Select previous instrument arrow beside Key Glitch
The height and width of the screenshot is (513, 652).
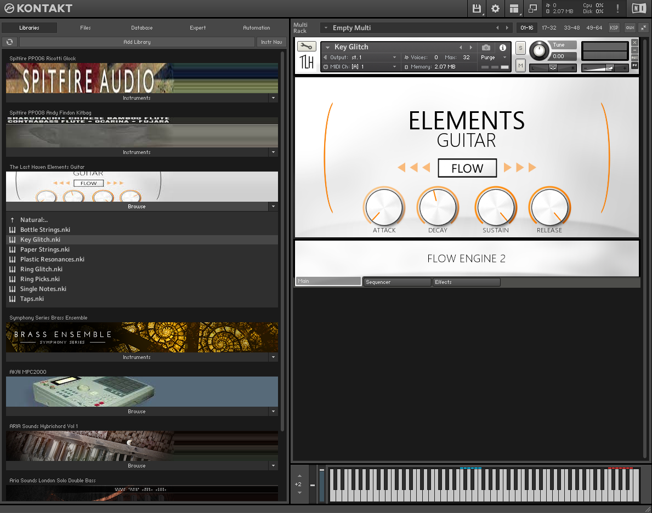[461, 47]
